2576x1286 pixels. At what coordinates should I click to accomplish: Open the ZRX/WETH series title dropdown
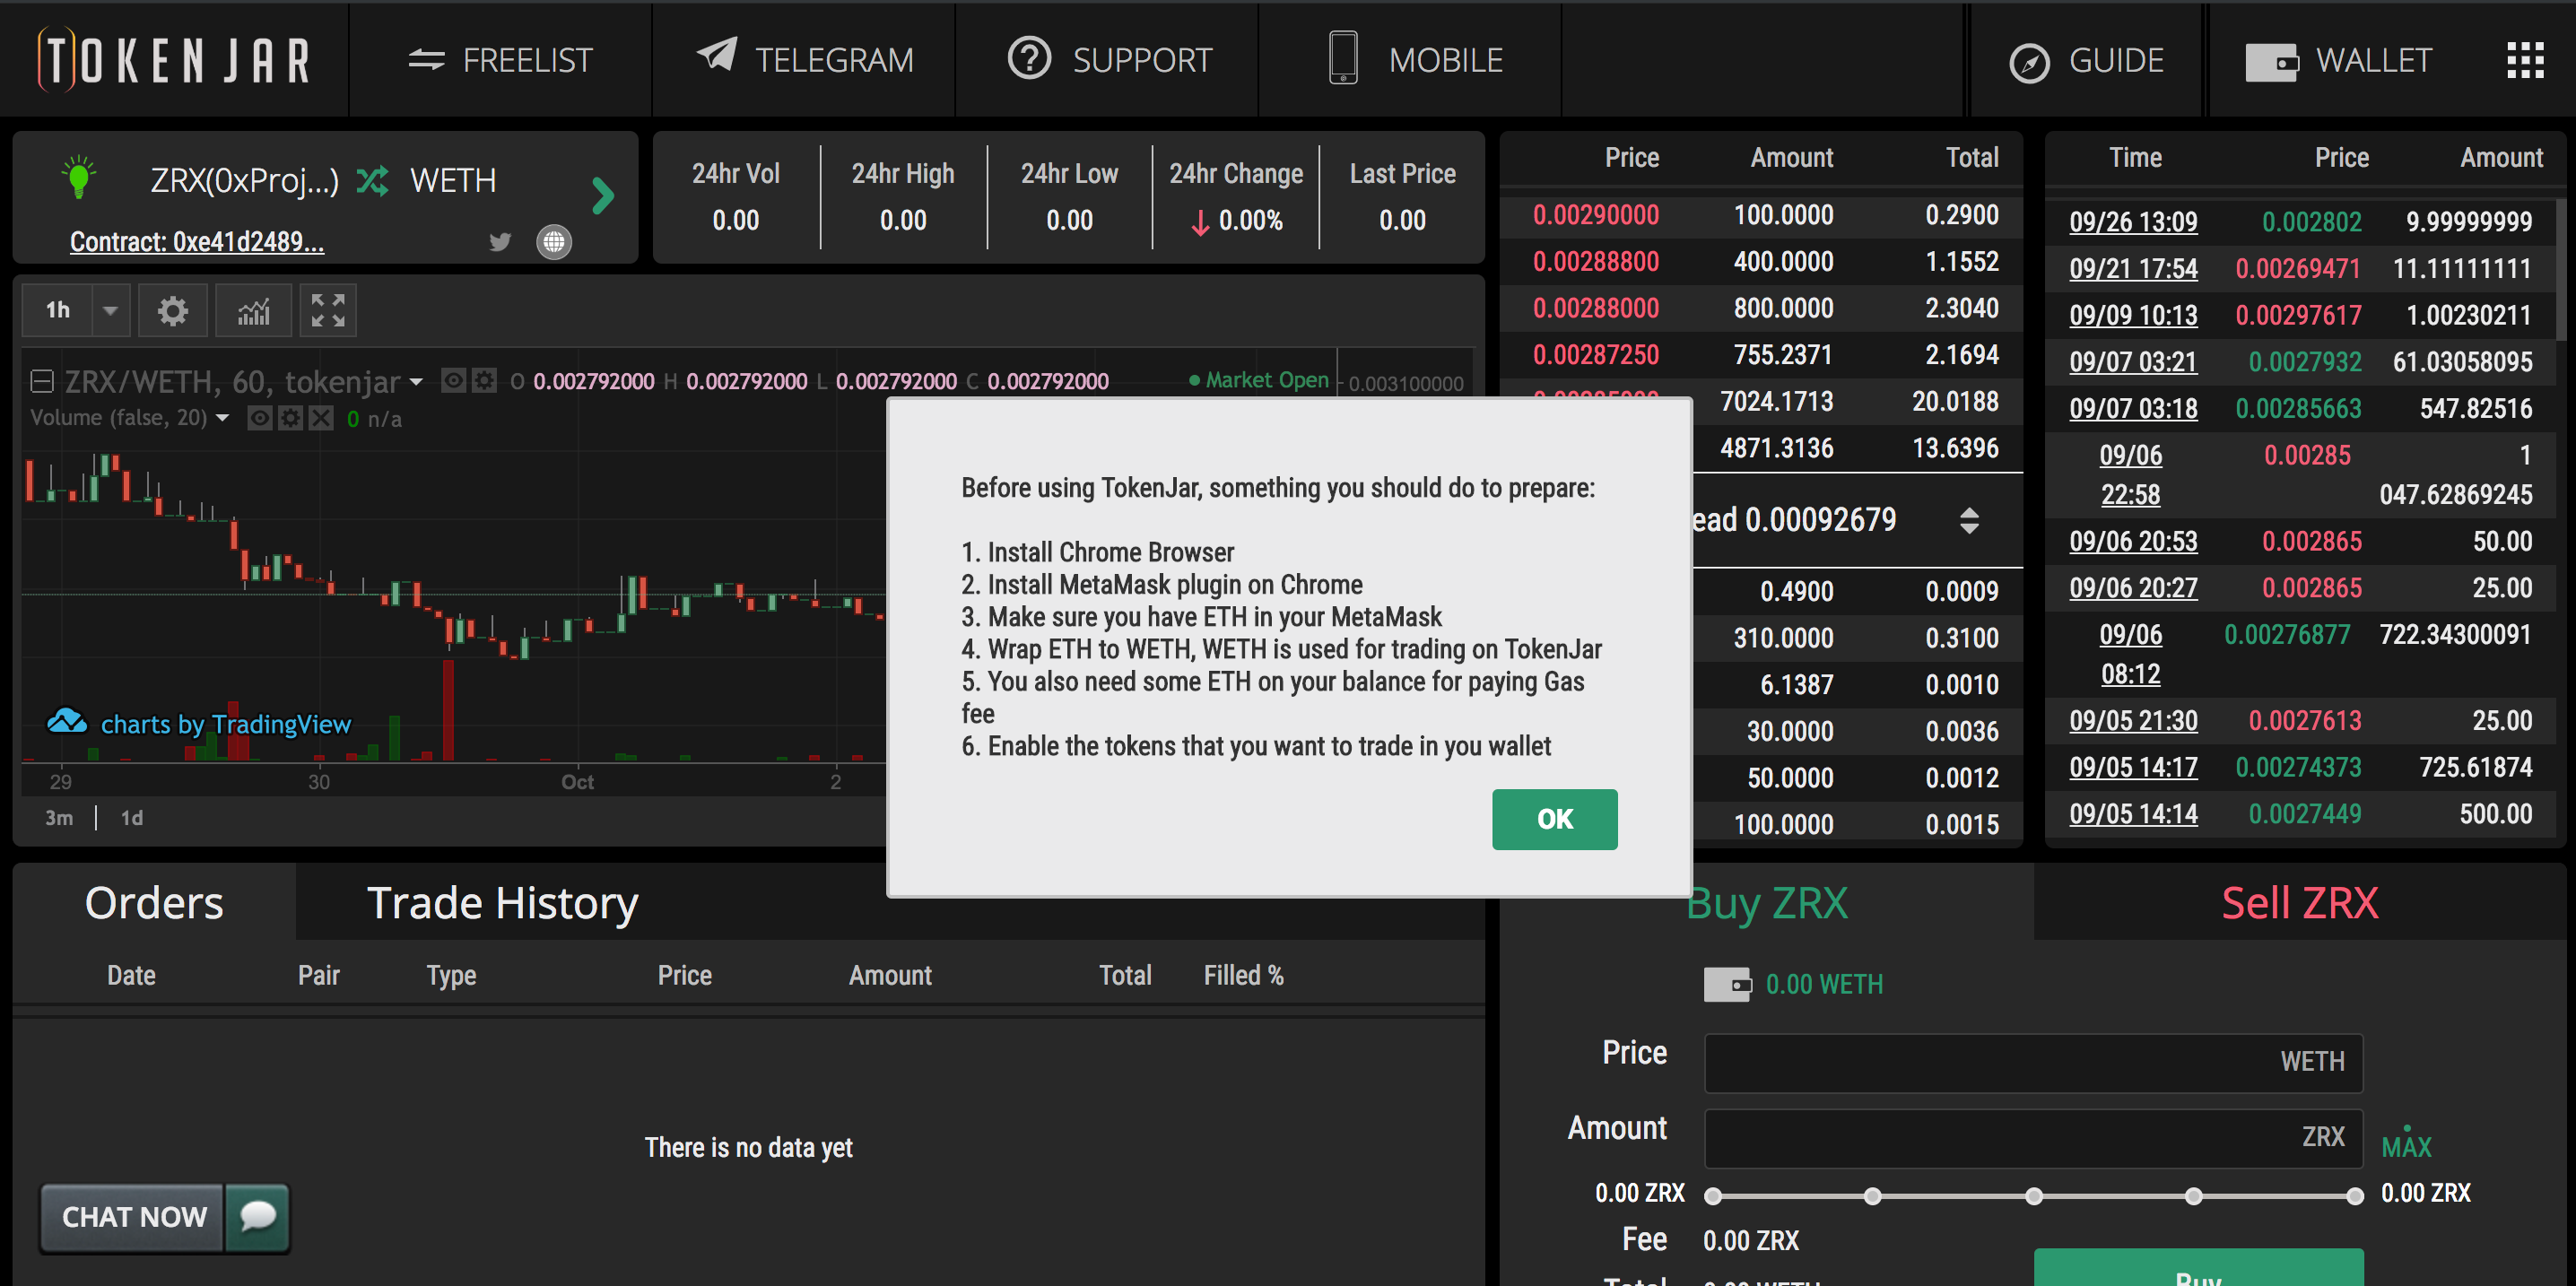[x=416, y=382]
